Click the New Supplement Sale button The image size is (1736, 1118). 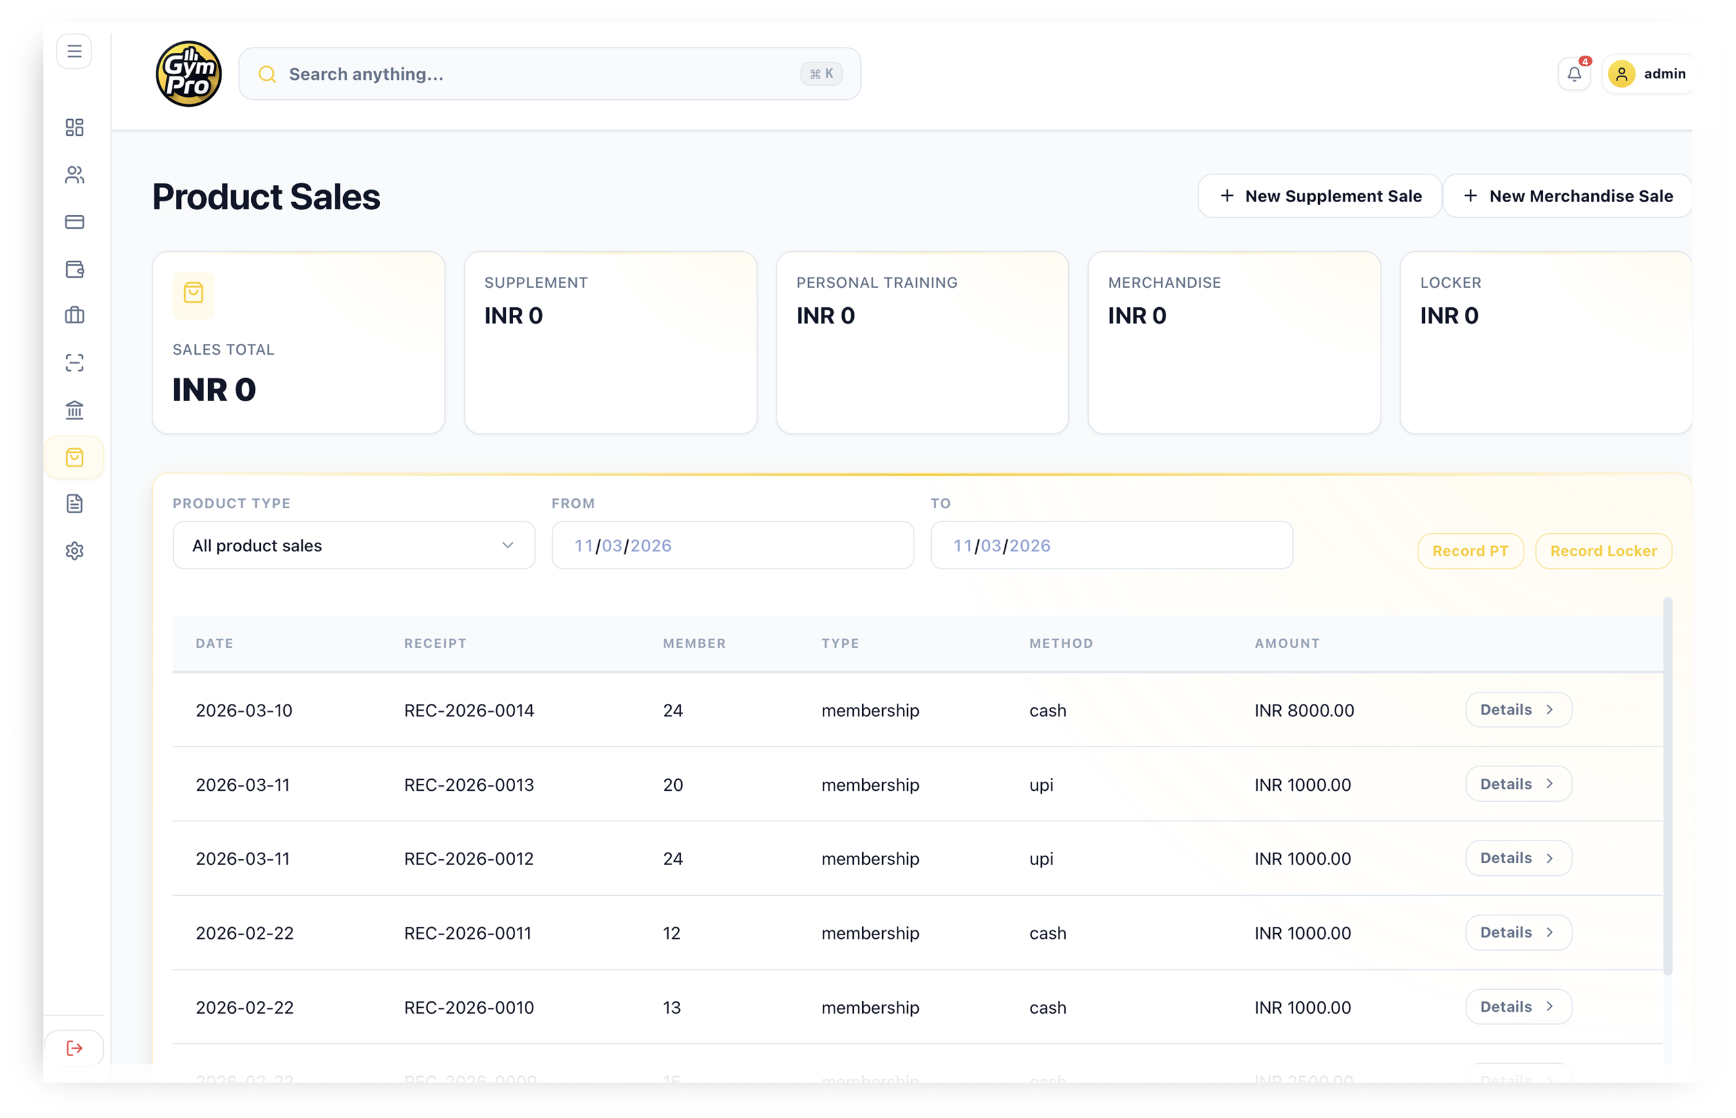[1319, 195]
